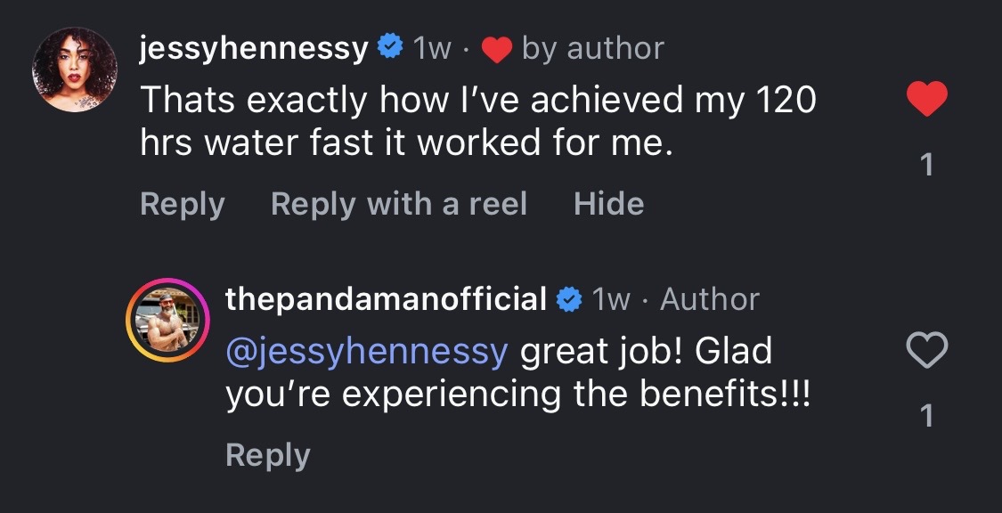Click the verified badge beside thepandamanofficial
This screenshot has width=1002, height=513.
[x=569, y=300]
